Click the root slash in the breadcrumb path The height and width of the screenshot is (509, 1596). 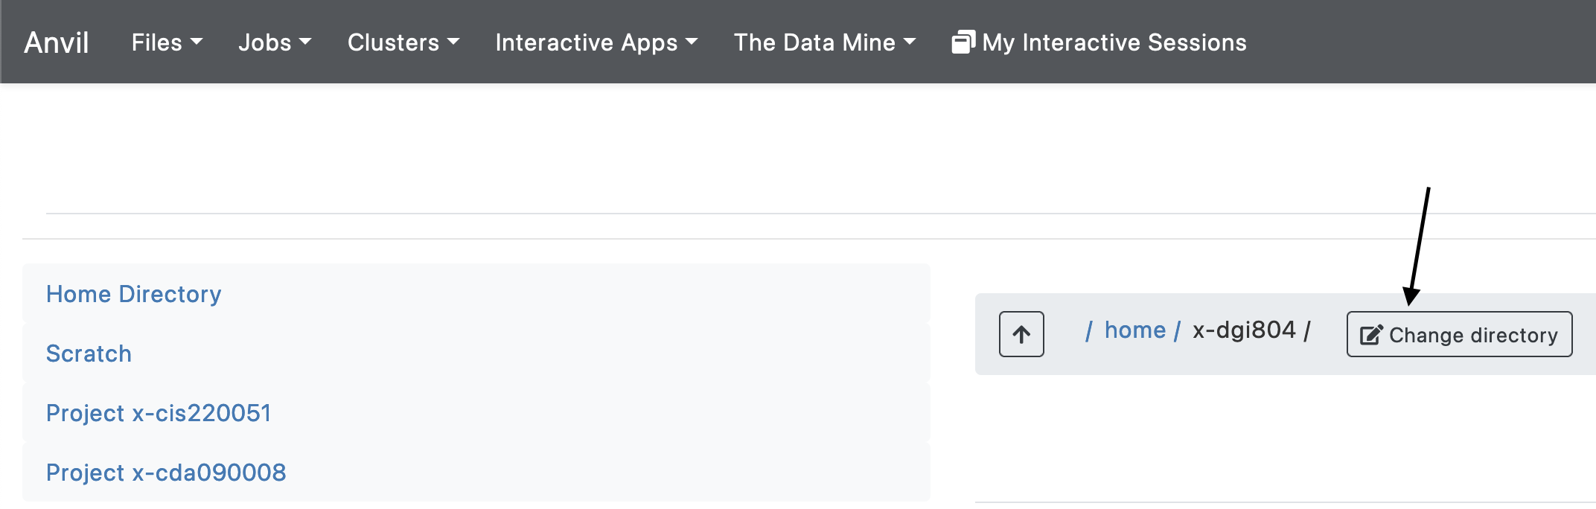tap(1090, 330)
